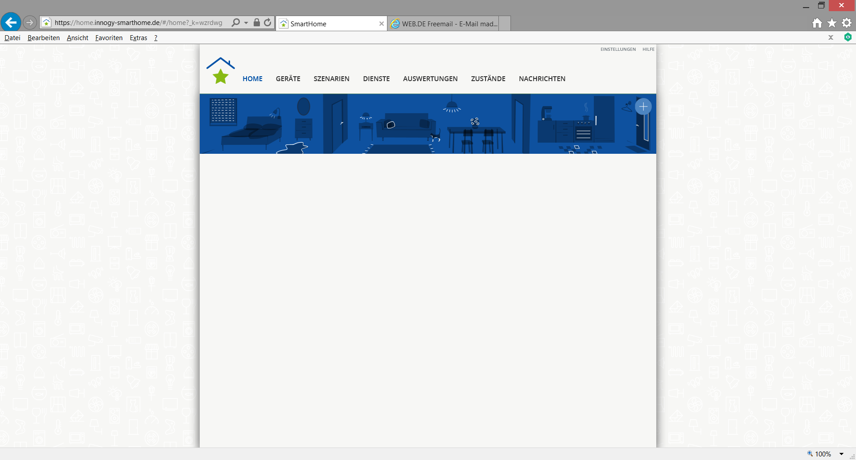Open the Extras menu
Image resolution: width=856 pixels, height=460 pixels.
point(138,38)
